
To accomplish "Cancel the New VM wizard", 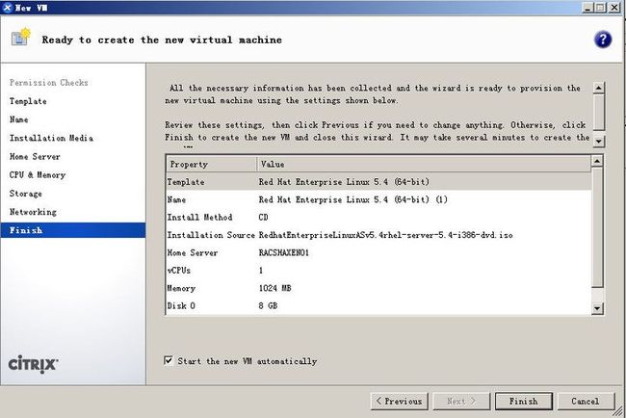I will pos(586,402).
